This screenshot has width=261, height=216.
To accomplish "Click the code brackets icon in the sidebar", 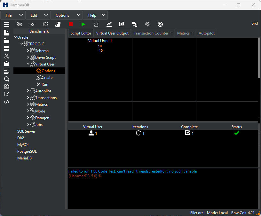I will coord(6,102).
